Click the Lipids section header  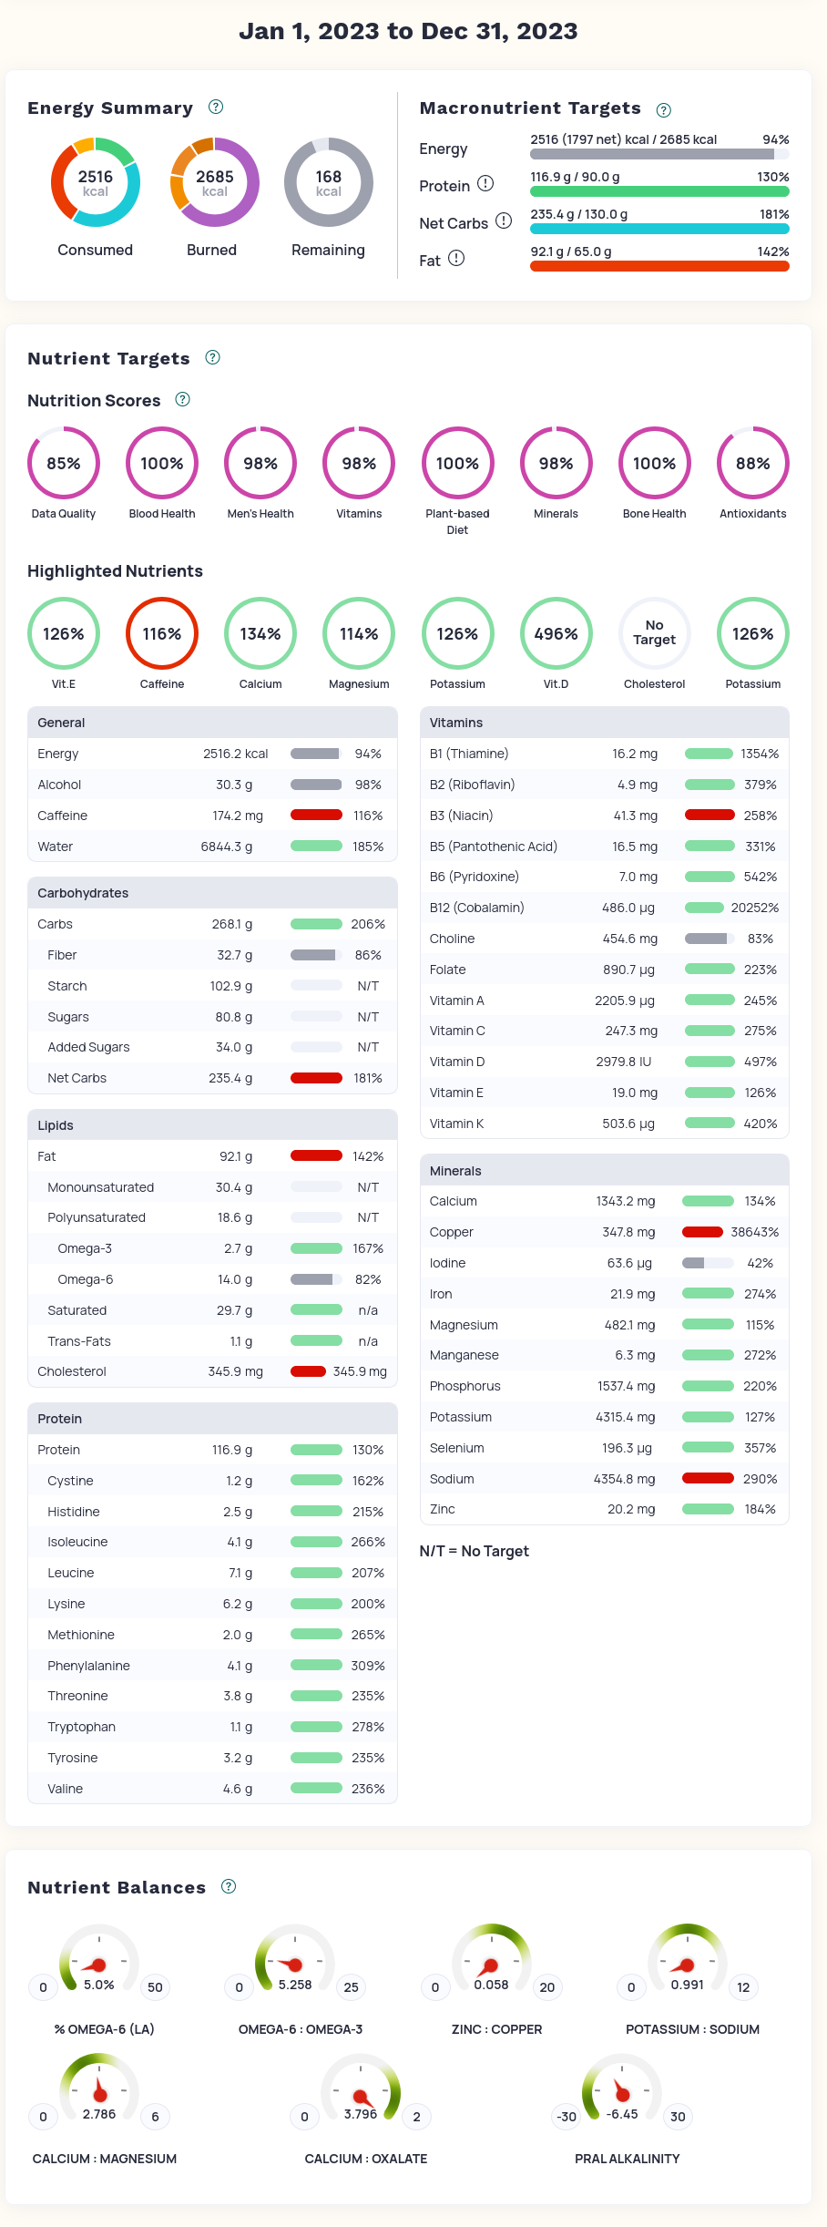click(x=212, y=1125)
